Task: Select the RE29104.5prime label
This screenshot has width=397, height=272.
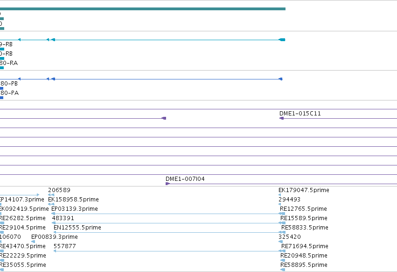Action: 23,228
